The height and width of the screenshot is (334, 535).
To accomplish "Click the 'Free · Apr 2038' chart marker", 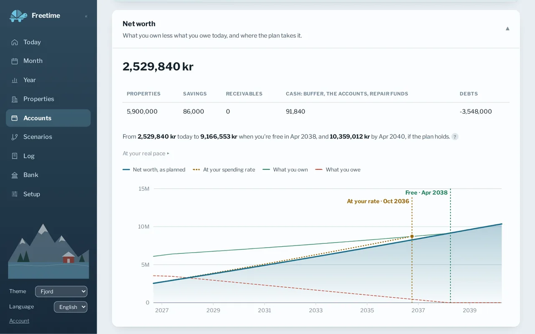I will [x=426, y=192].
